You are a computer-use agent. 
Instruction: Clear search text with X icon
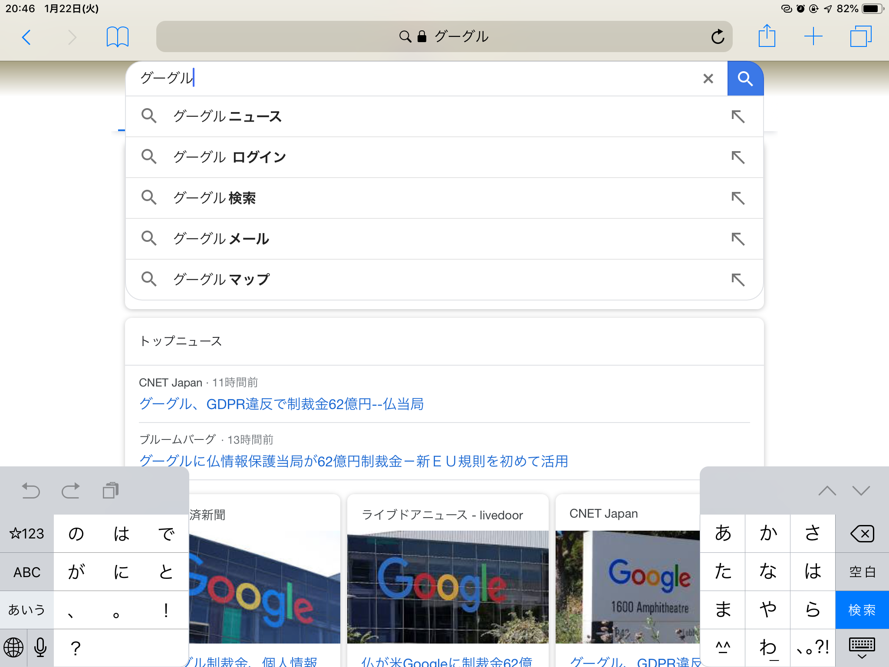point(708,79)
